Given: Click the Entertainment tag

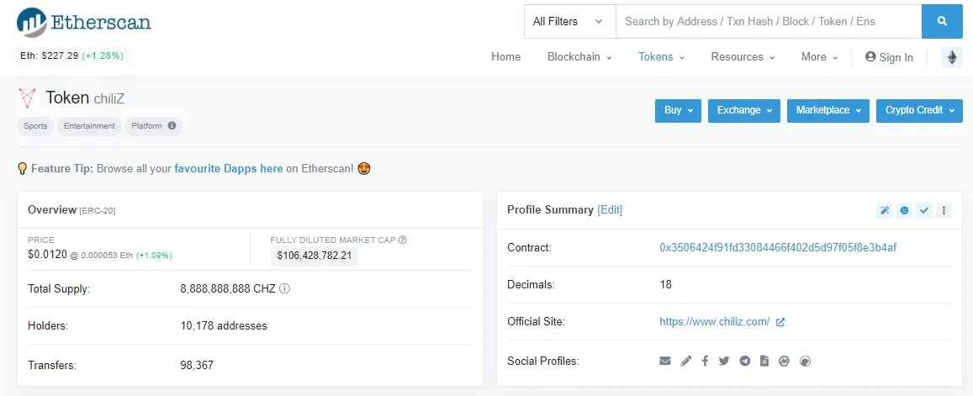Looking at the screenshot, I should tap(89, 126).
